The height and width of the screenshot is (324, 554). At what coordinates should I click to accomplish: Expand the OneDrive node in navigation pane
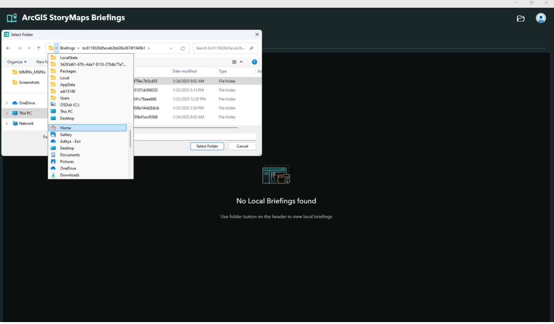(x=7, y=103)
